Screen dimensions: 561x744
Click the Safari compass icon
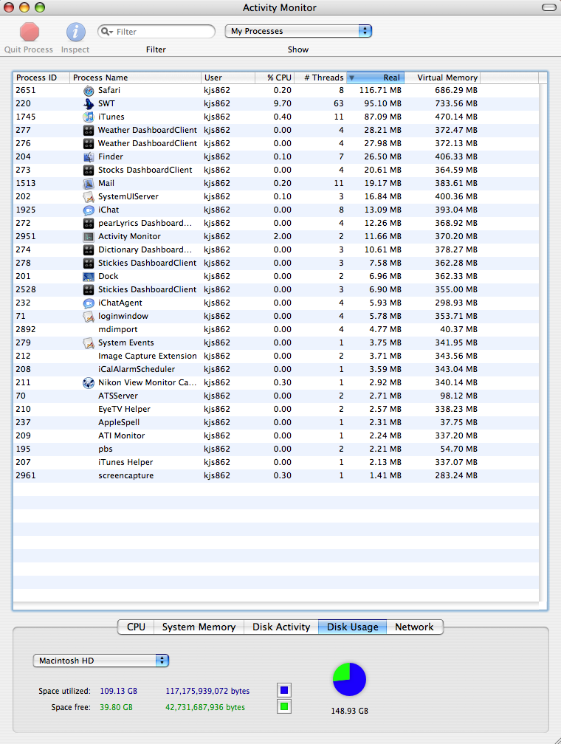89,91
